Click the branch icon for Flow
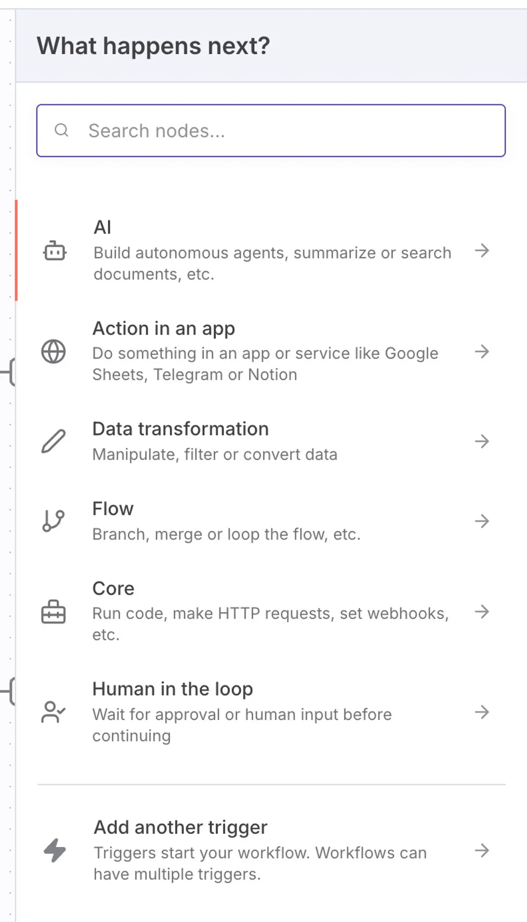This screenshot has width=527, height=922. [54, 521]
